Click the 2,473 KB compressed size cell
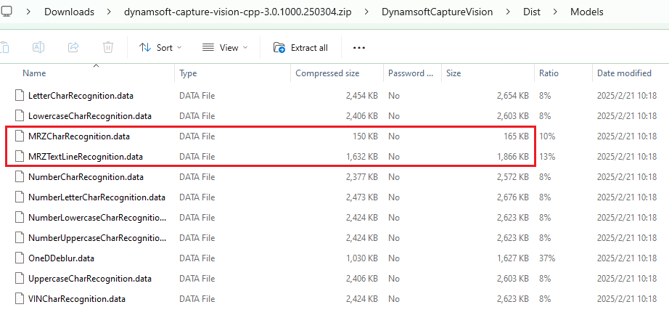Image resolution: width=669 pixels, height=315 pixels. coord(362,197)
